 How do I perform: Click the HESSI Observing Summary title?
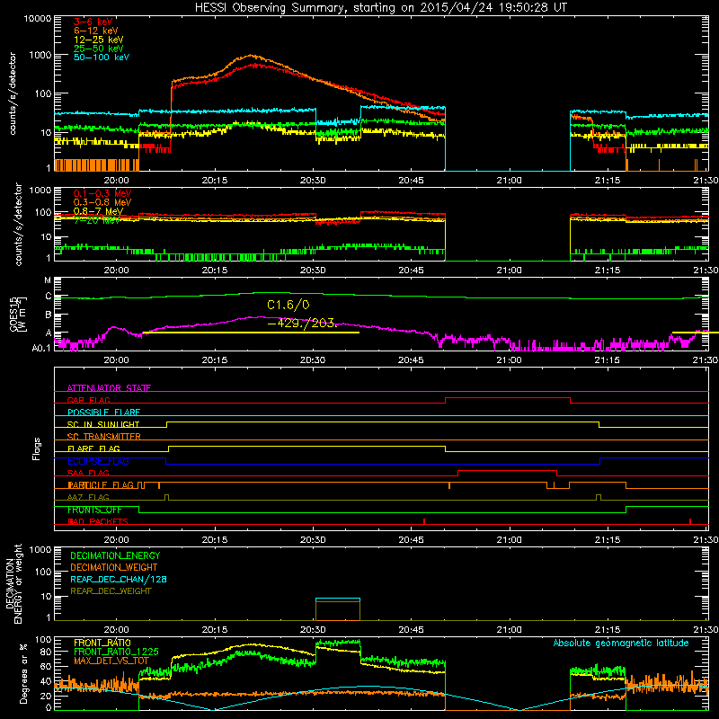[x=380, y=8]
